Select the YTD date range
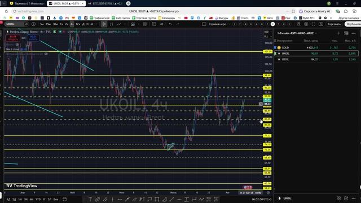361x203 pixels. click(x=38, y=199)
